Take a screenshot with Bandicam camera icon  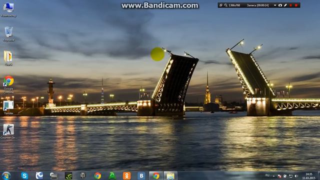pos(280,5)
